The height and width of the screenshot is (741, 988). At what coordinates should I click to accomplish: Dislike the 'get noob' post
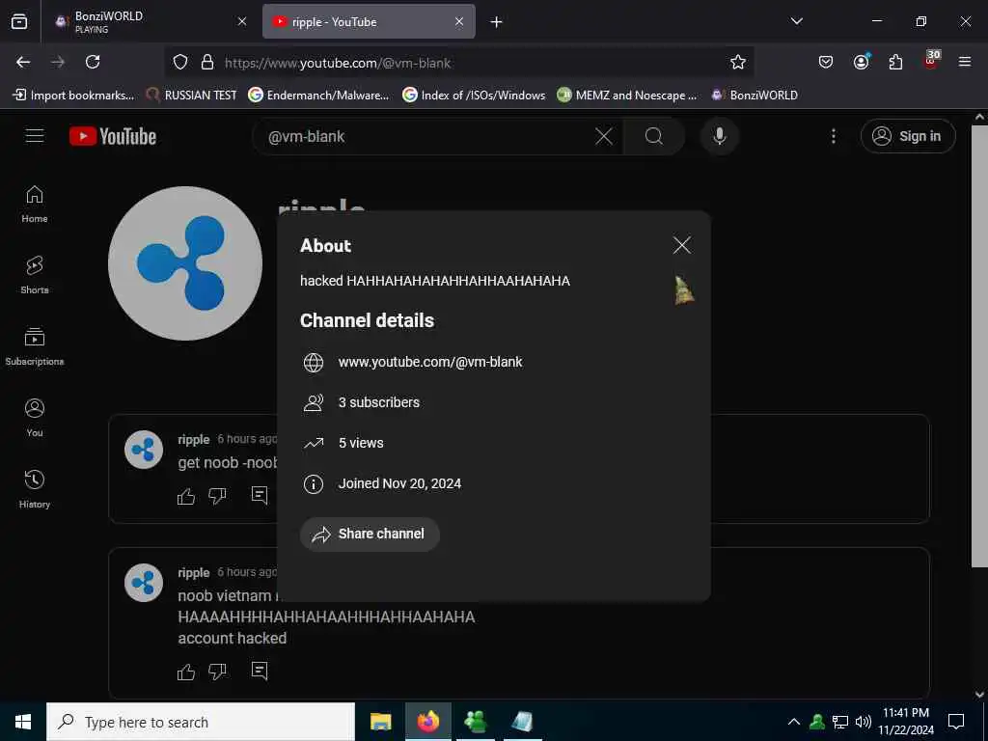point(217,497)
